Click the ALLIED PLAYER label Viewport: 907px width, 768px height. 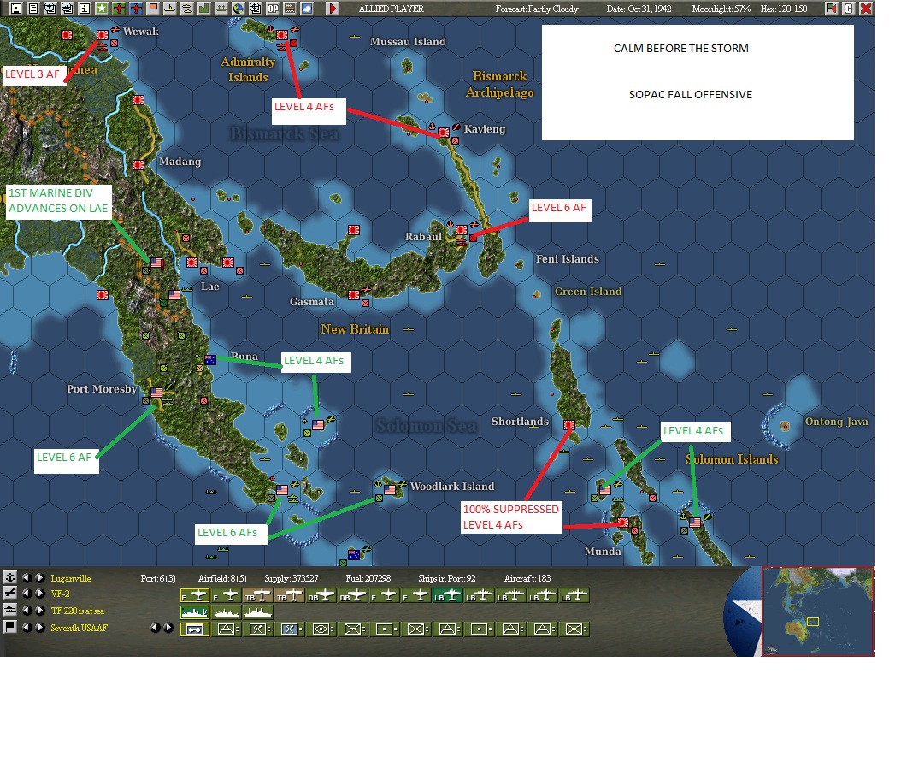tap(391, 9)
